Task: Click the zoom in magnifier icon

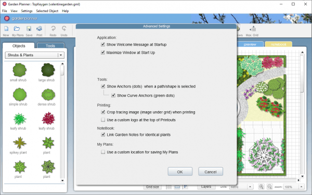Action: point(261,187)
